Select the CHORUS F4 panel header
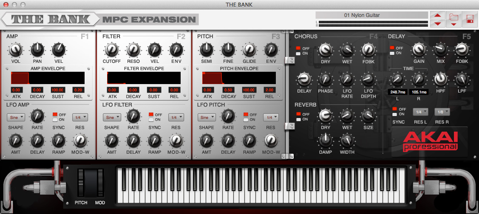This screenshot has height=214, width=479. click(374, 37)
